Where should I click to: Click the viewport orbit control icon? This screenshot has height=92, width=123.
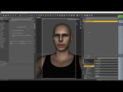click(80, 21)
